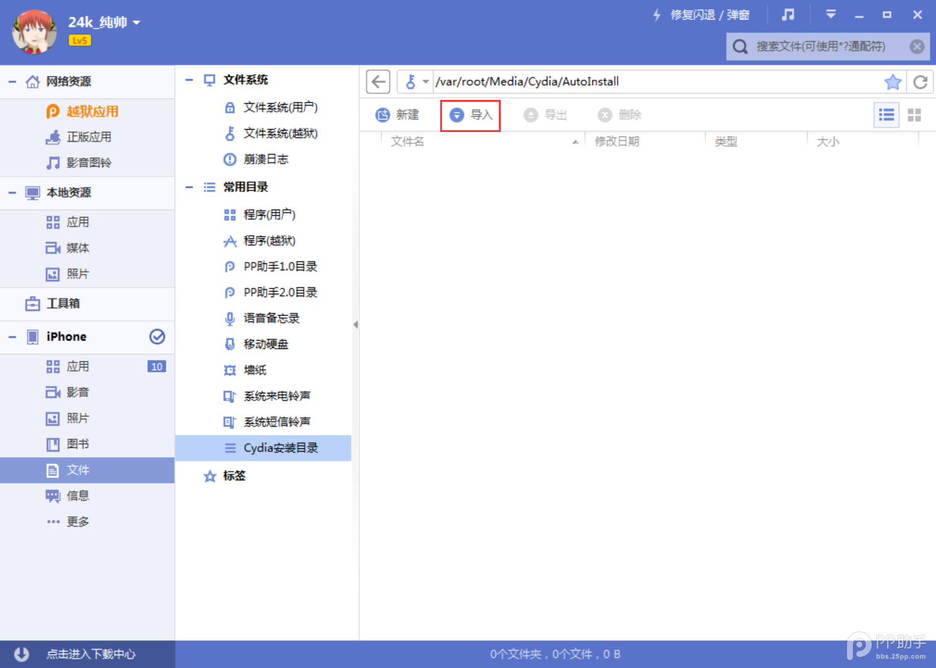Collapse the 文件系统 tree section

[190, 80]
